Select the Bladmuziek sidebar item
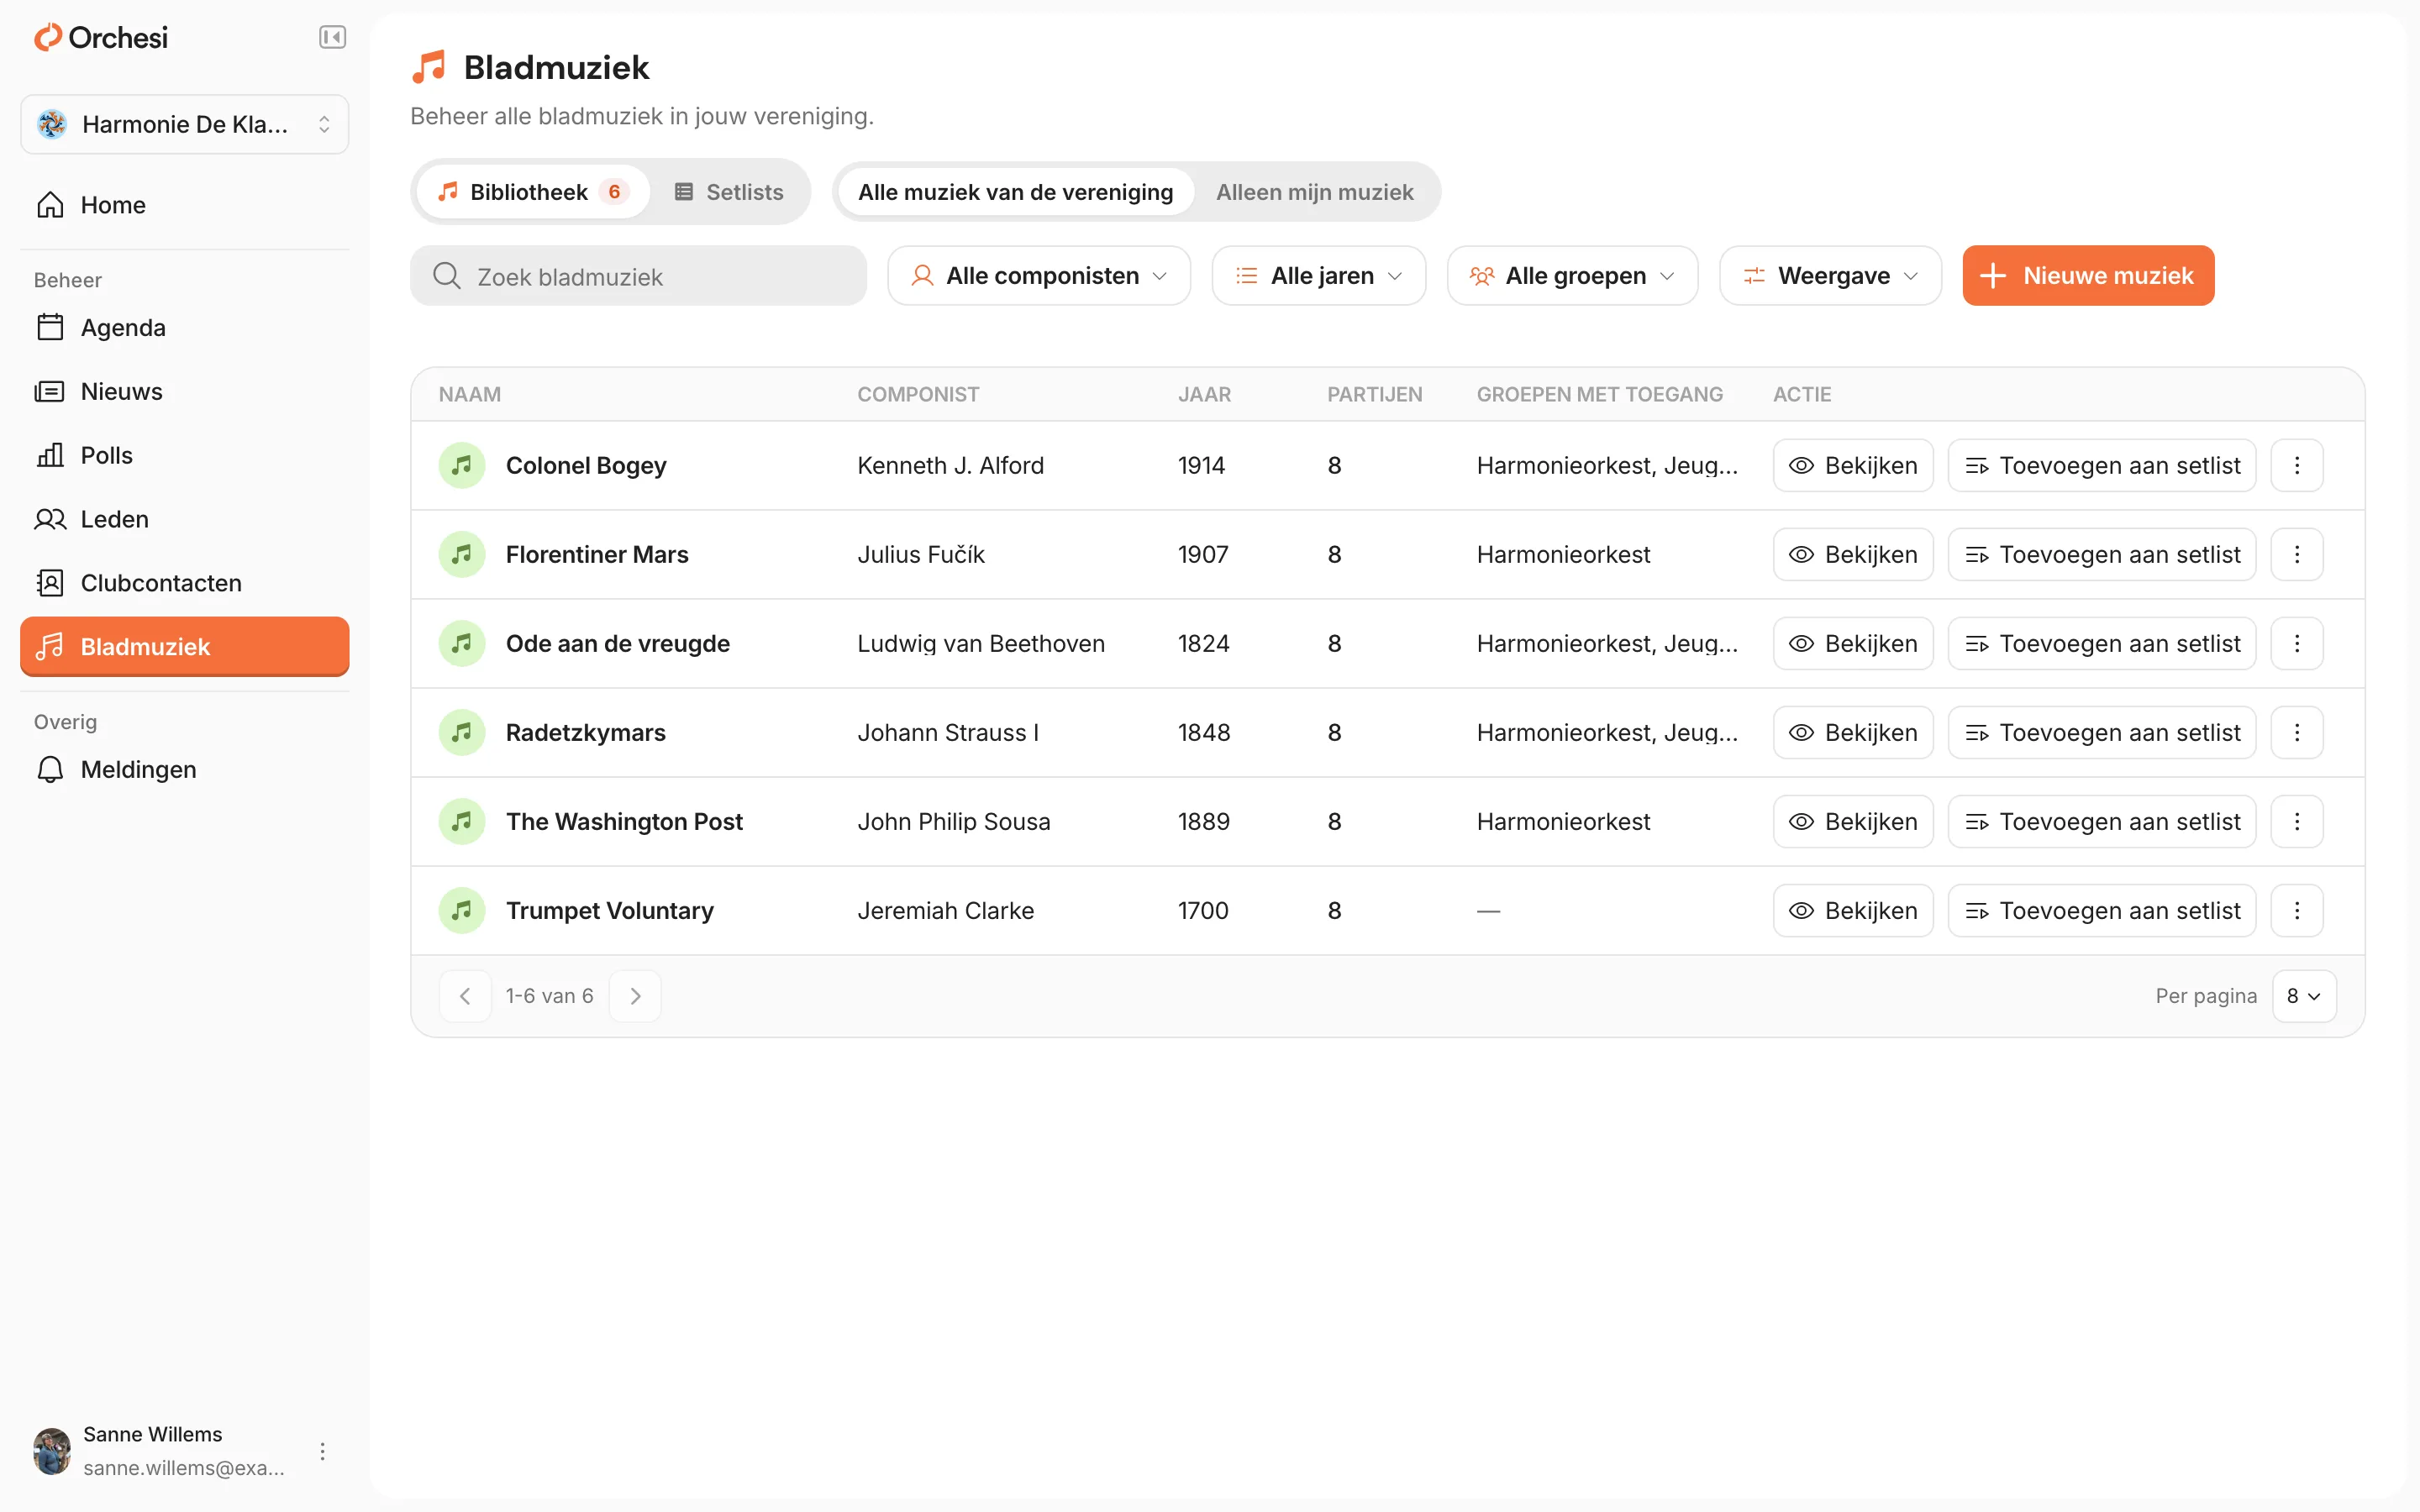 [185, 646]
